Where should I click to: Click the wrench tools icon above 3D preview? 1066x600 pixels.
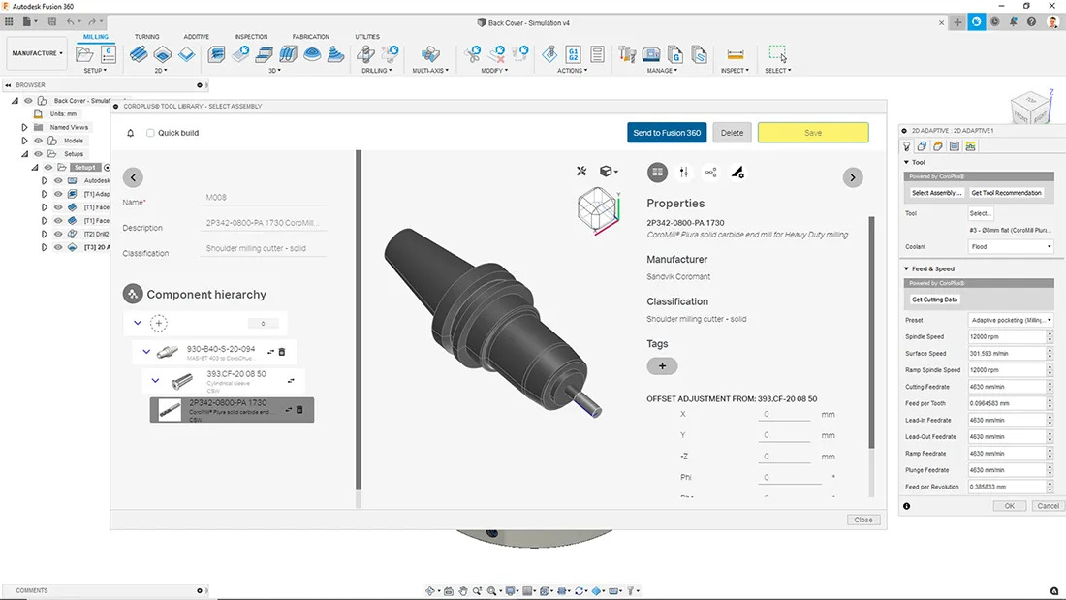(x=581, y=172)
